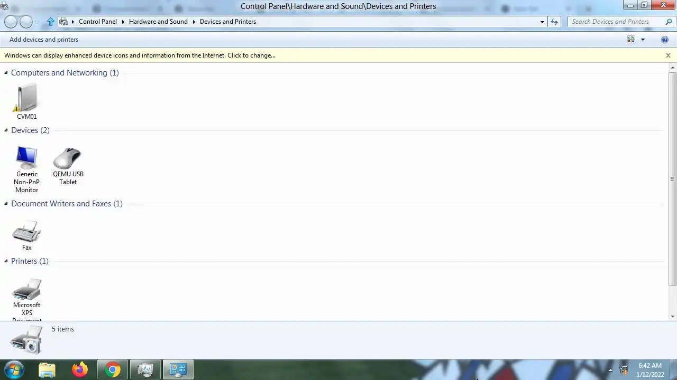Dismiss the yellow information bar
This screenshot has height=380, width=677.
click(668, 55)
